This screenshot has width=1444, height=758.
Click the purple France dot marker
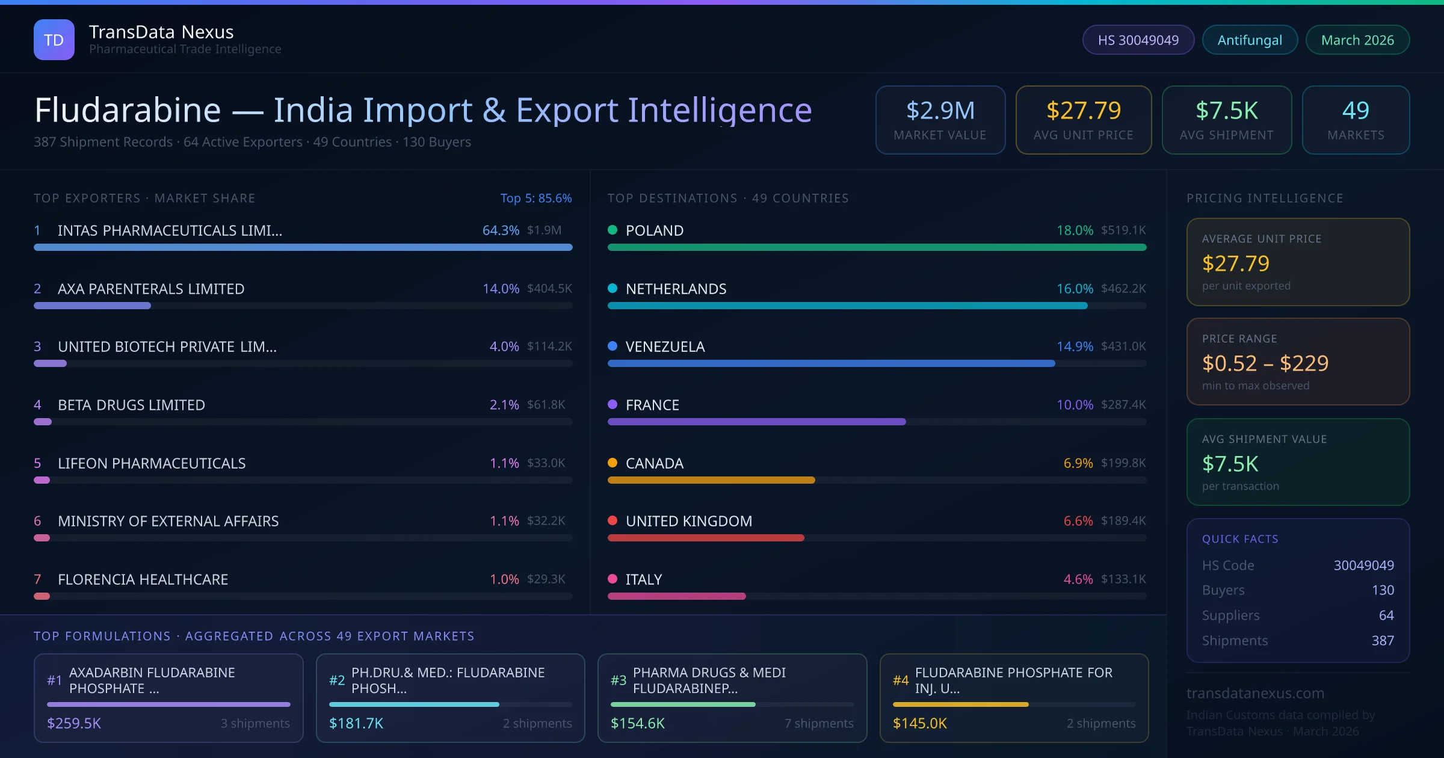click(x=612, y=404)
